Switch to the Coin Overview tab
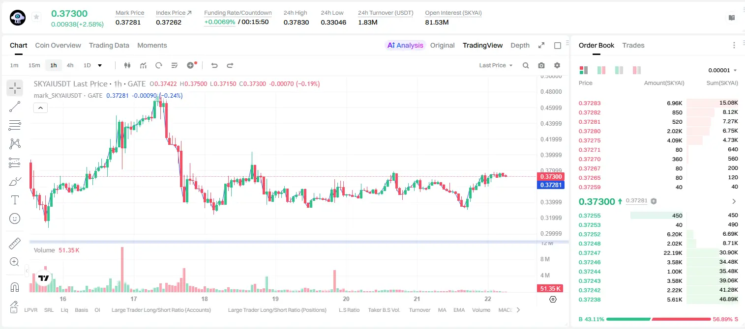This screenshot has width=745, height=329. (58, 45)
